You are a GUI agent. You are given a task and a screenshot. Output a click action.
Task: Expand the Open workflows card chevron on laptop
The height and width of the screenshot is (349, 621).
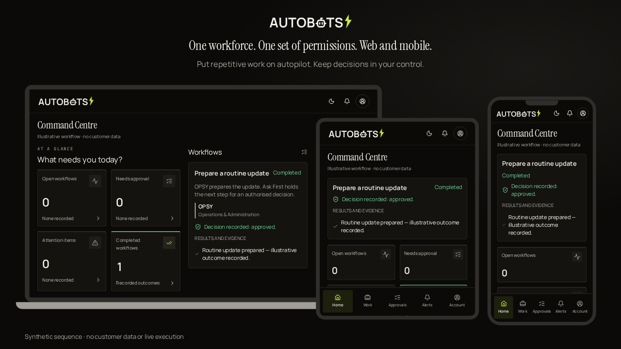tap(98, 219)
